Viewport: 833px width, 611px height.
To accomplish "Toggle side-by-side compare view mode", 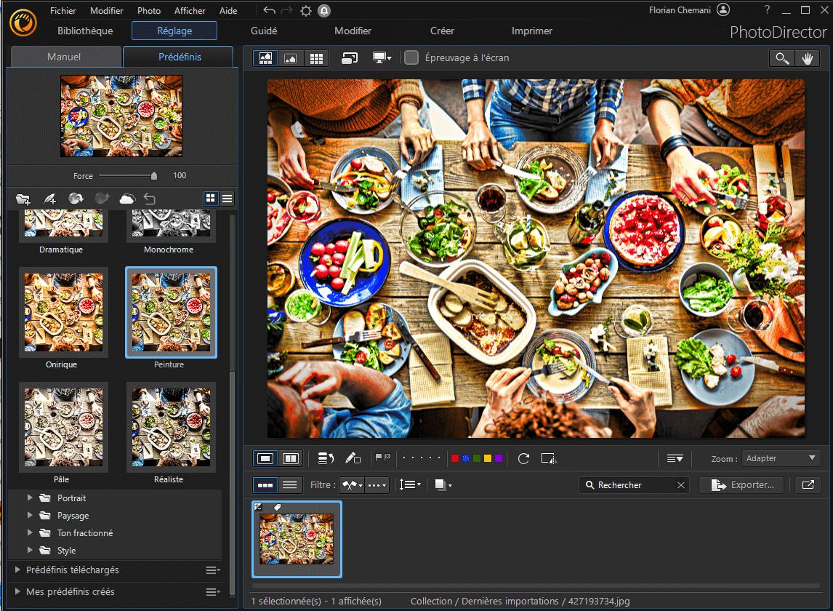I will point(291,458).
